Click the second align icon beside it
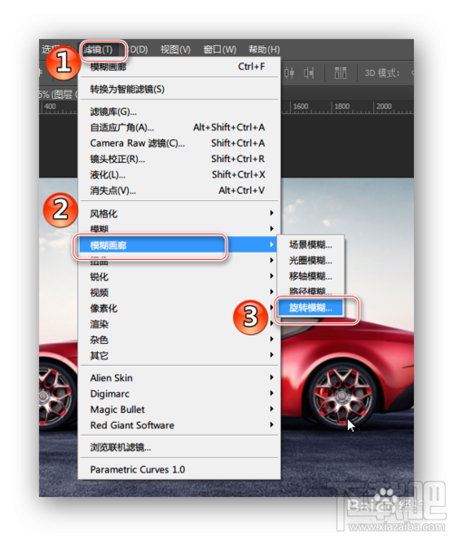 (x=309, y=72)
